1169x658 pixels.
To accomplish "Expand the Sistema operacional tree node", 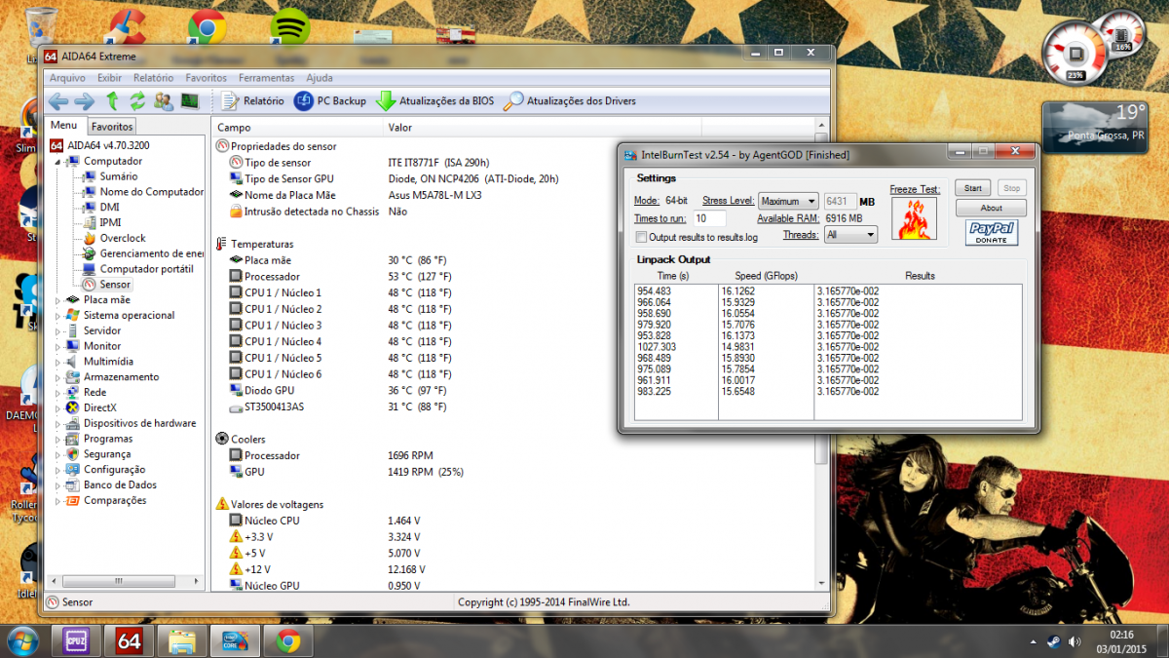I will click(57, 316).
